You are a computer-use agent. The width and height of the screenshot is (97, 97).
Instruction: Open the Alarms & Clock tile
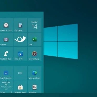[6, 25]
